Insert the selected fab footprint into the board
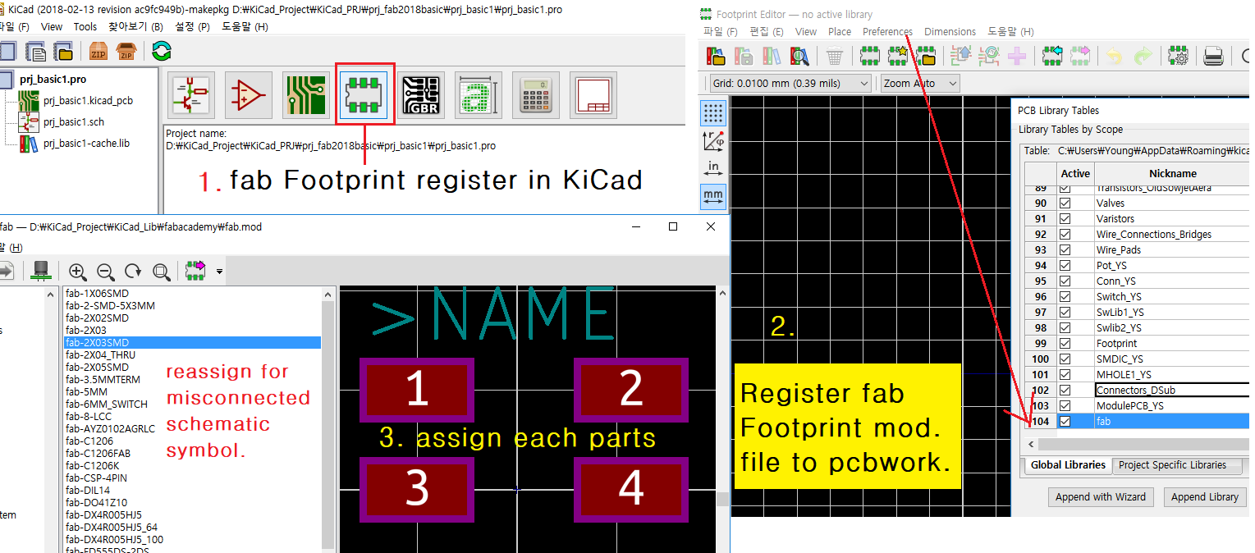 tap(195, 271)
